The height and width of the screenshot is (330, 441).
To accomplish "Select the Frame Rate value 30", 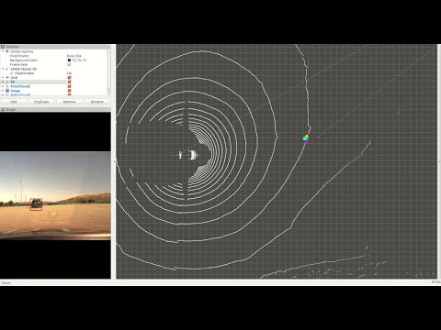I will tap(69, 64).
